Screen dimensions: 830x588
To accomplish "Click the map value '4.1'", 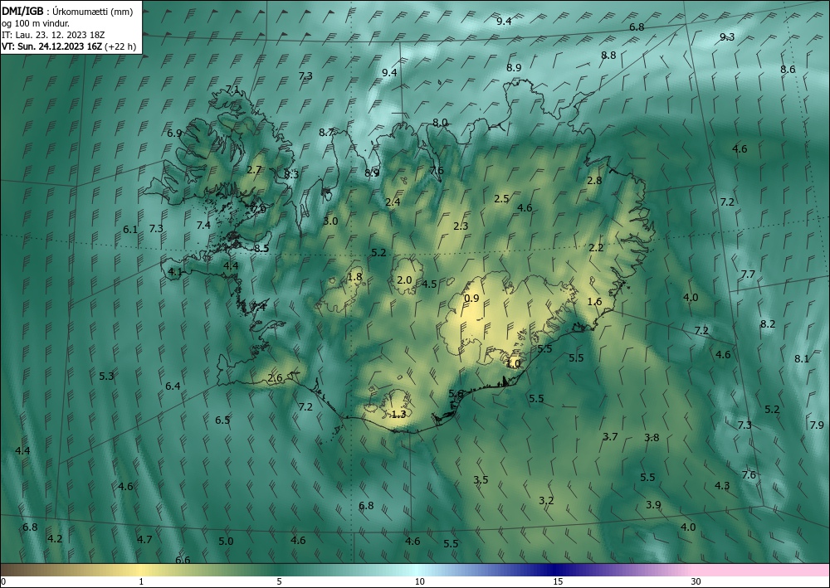I will click(x=175, y=272).
